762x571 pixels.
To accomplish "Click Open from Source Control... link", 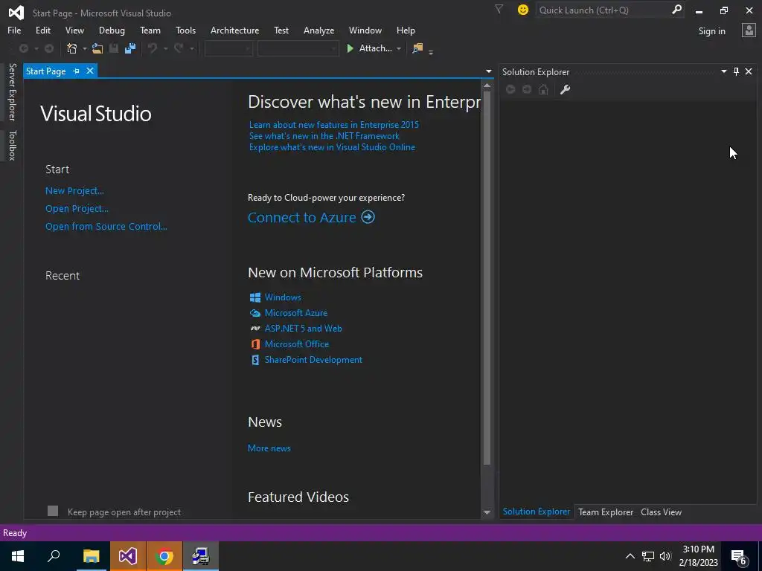I will pos(106,226).
